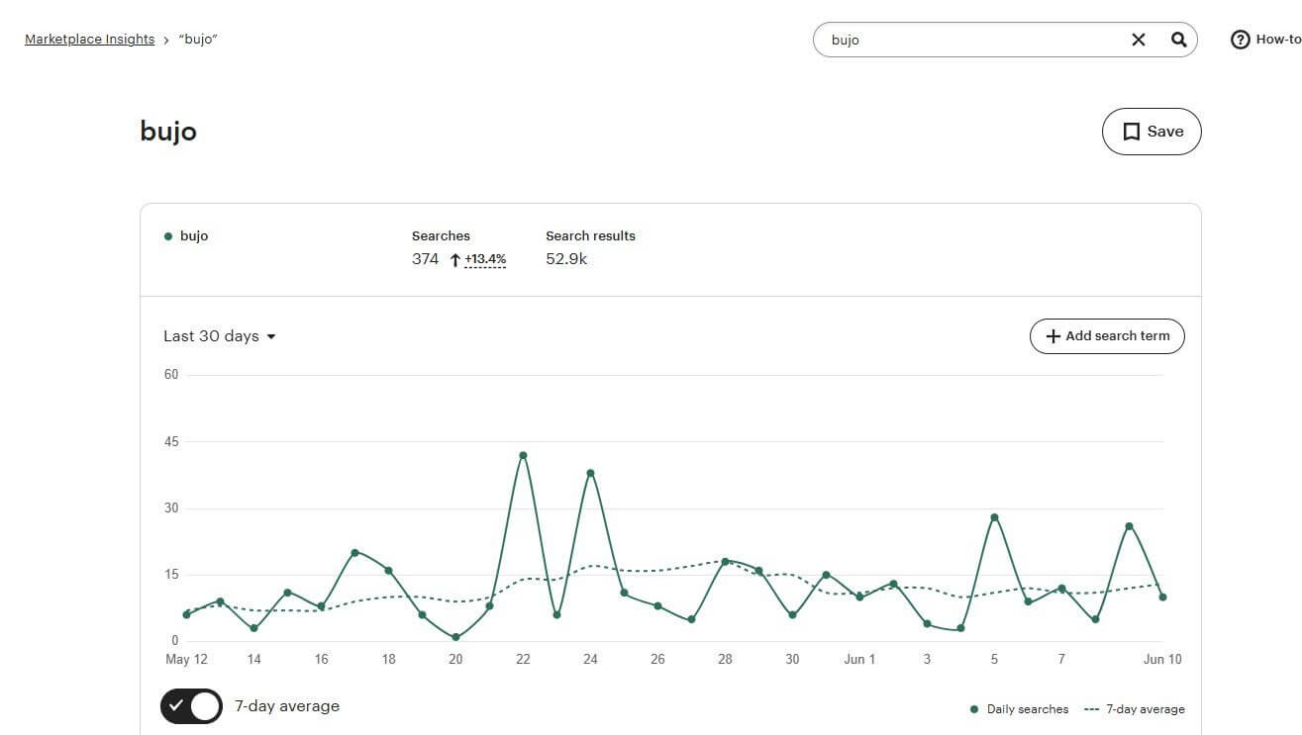Click the magnifying glass search icon
1302x735 pixels.
pos(1178,40)
